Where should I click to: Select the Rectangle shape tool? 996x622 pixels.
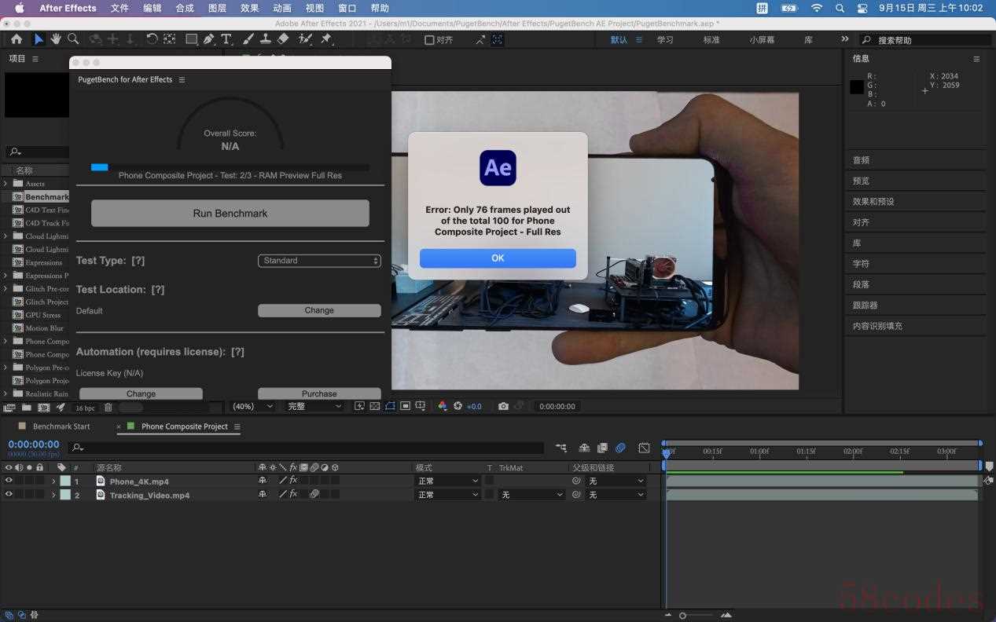coord(191,39)
